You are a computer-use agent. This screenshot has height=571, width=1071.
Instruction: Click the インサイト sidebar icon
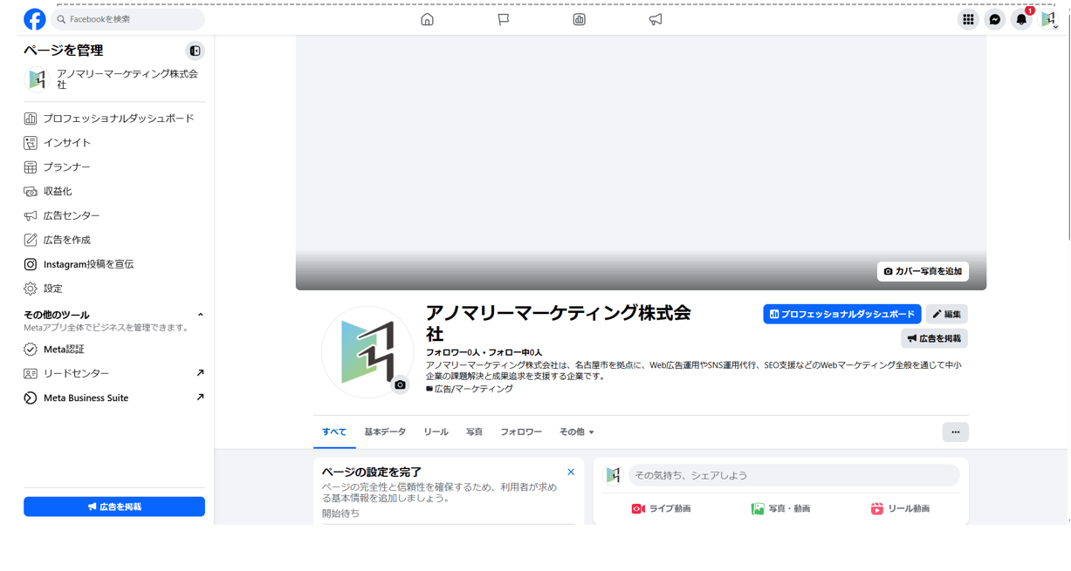click(31, 143)
